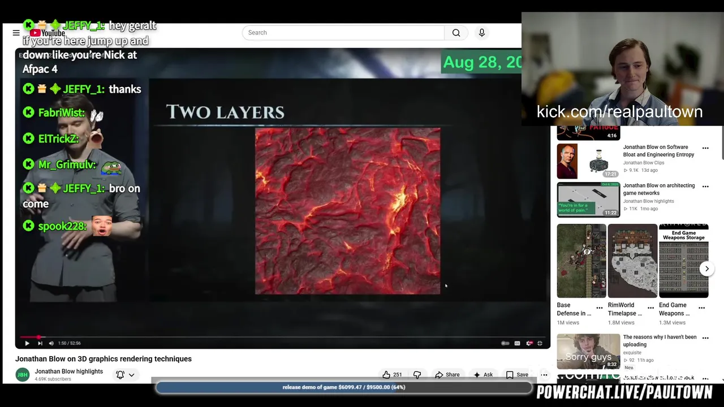Screen dimensions: 724x407
Task: Open options menu for End Game Weapons short
Action: (x=701, y=308)
